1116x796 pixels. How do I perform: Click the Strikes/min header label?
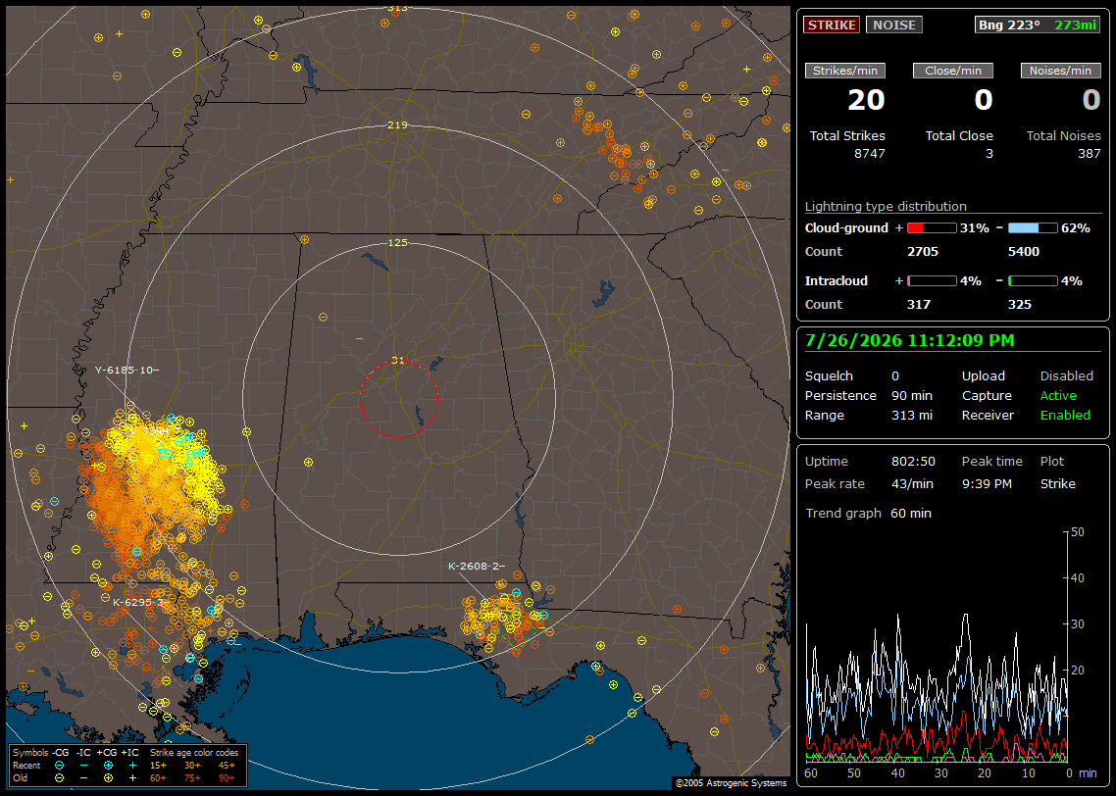click(844, 71)
